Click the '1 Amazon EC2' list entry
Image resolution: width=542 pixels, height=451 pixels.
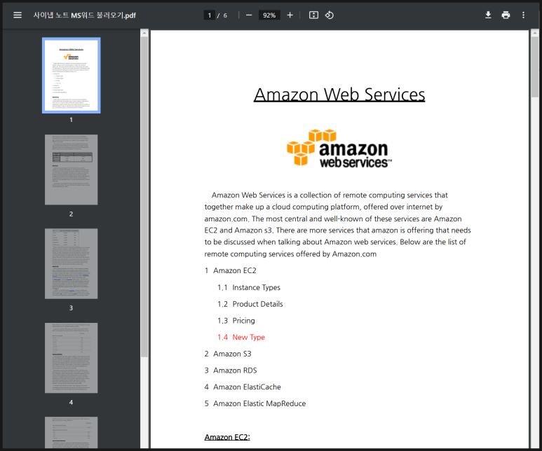point(230,270)
